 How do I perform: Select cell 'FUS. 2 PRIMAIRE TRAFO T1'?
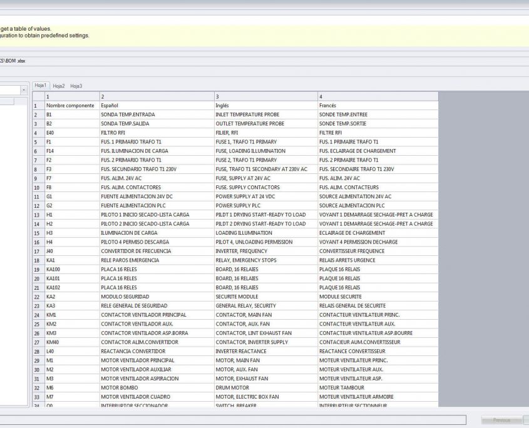(x=378, y=160)
